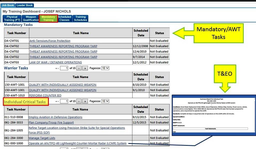Select the Weapon Qualification tab
256x149 pixels.
click(31, 18)
